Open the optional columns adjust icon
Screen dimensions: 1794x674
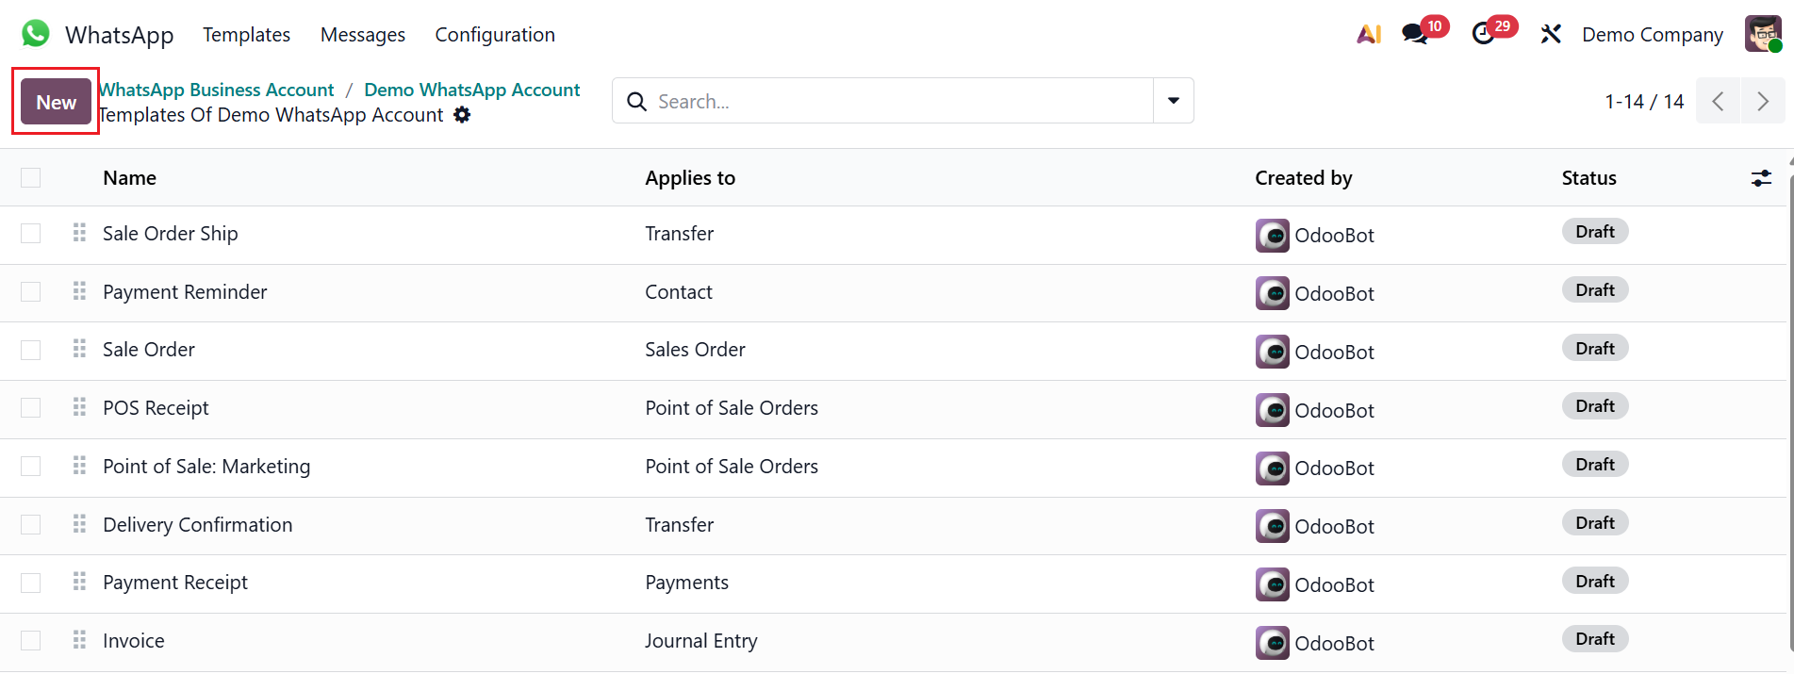pos(1761,178)
